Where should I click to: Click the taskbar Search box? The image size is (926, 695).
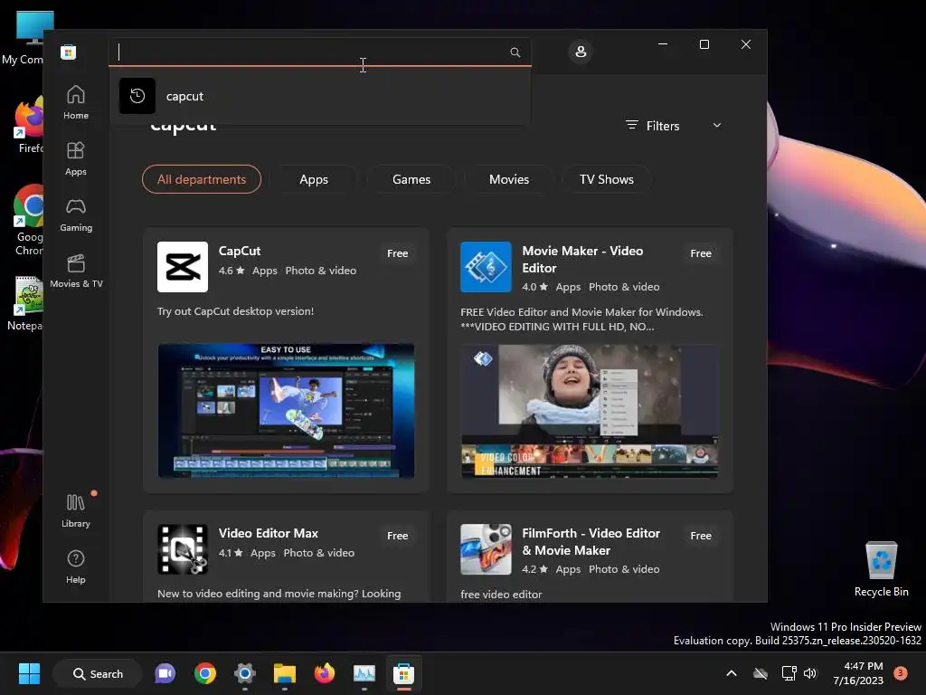coord(98,673)
